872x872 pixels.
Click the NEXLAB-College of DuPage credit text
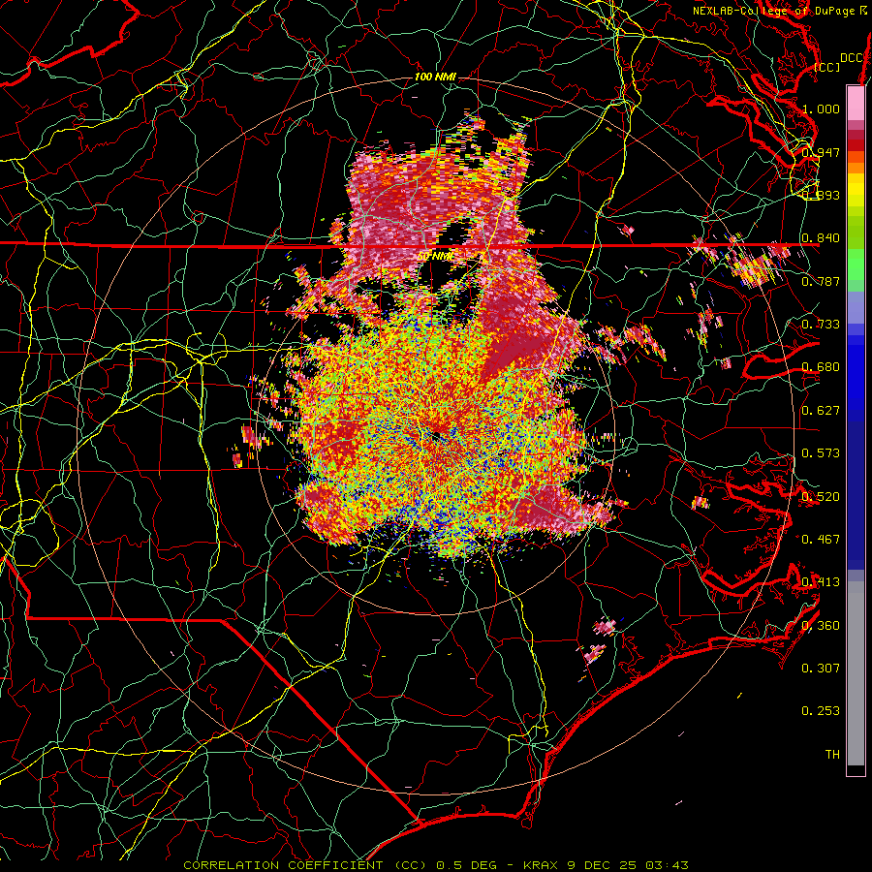coord(774,11)
